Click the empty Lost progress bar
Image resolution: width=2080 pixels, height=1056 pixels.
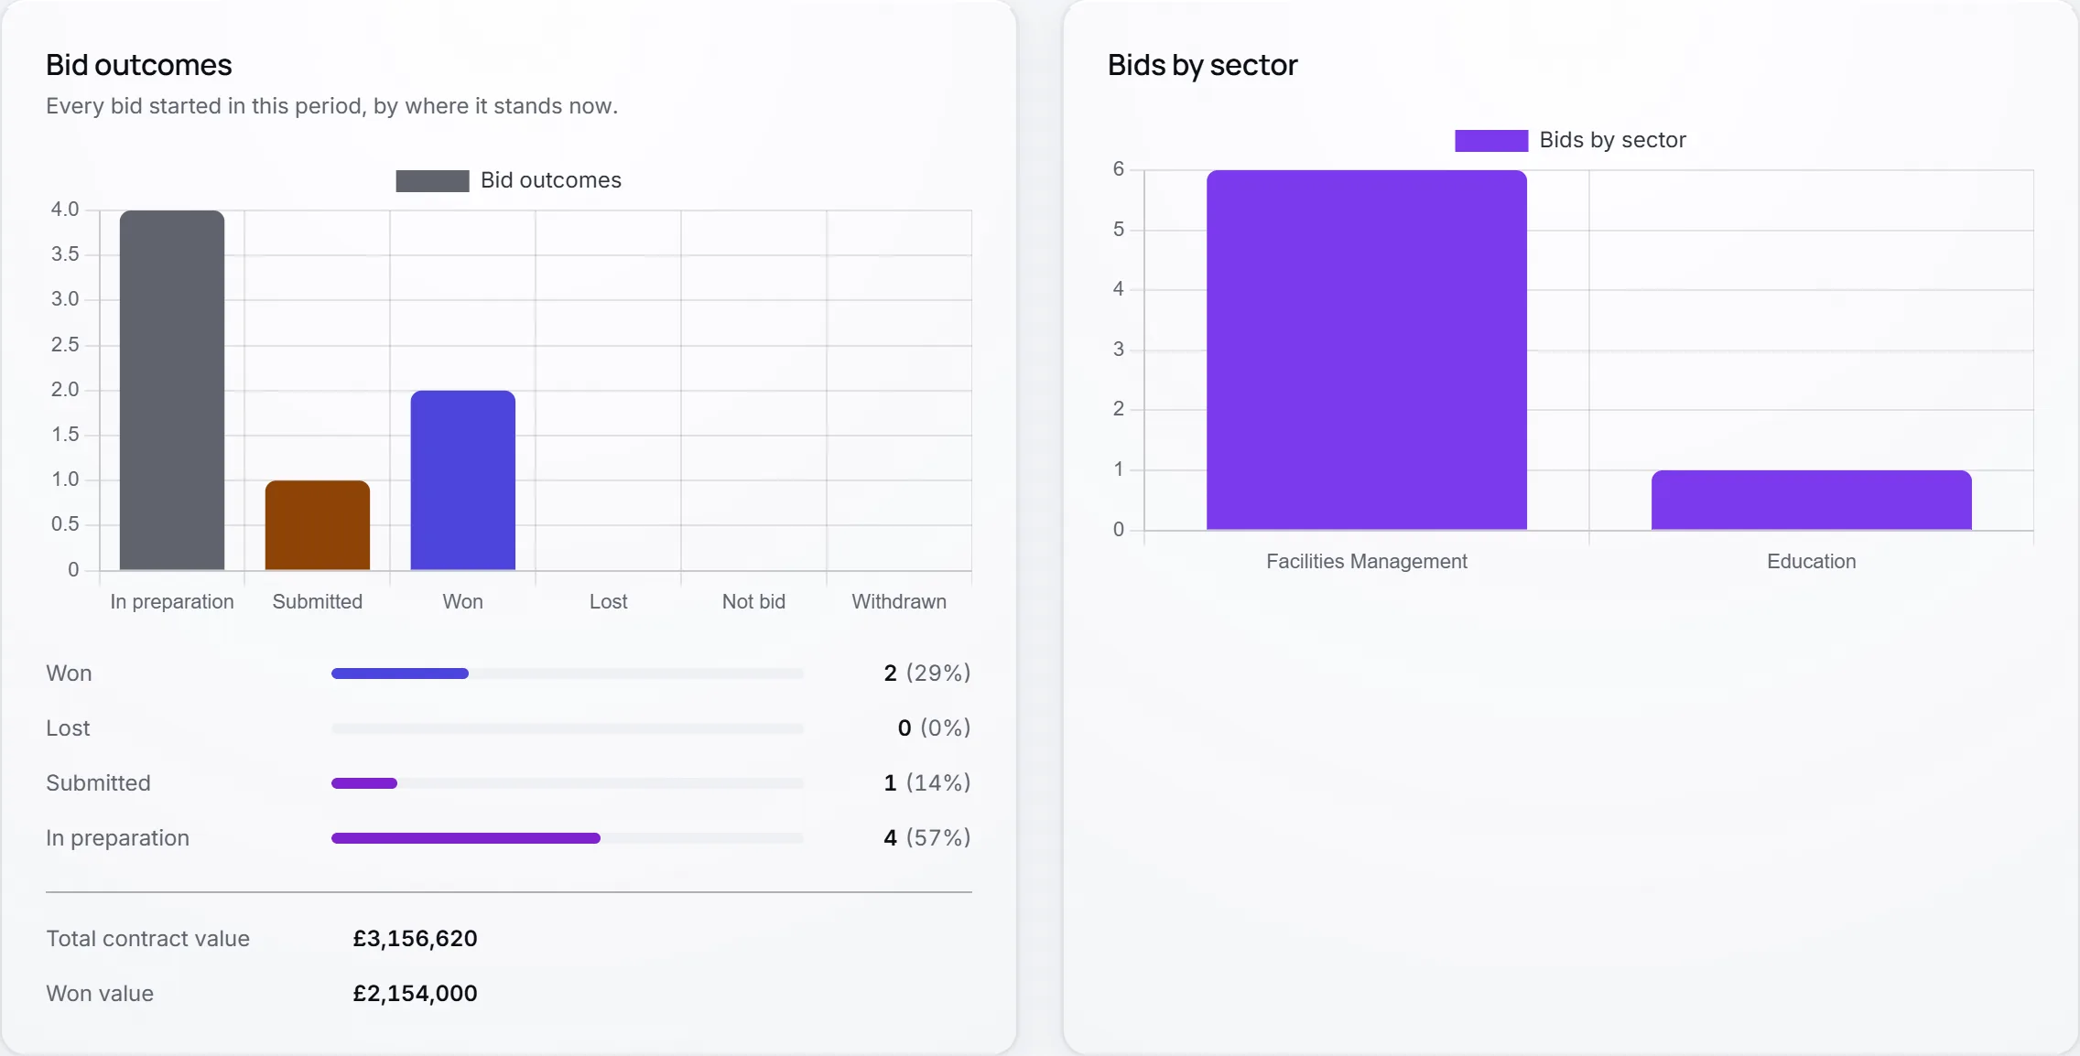point(568,728)
